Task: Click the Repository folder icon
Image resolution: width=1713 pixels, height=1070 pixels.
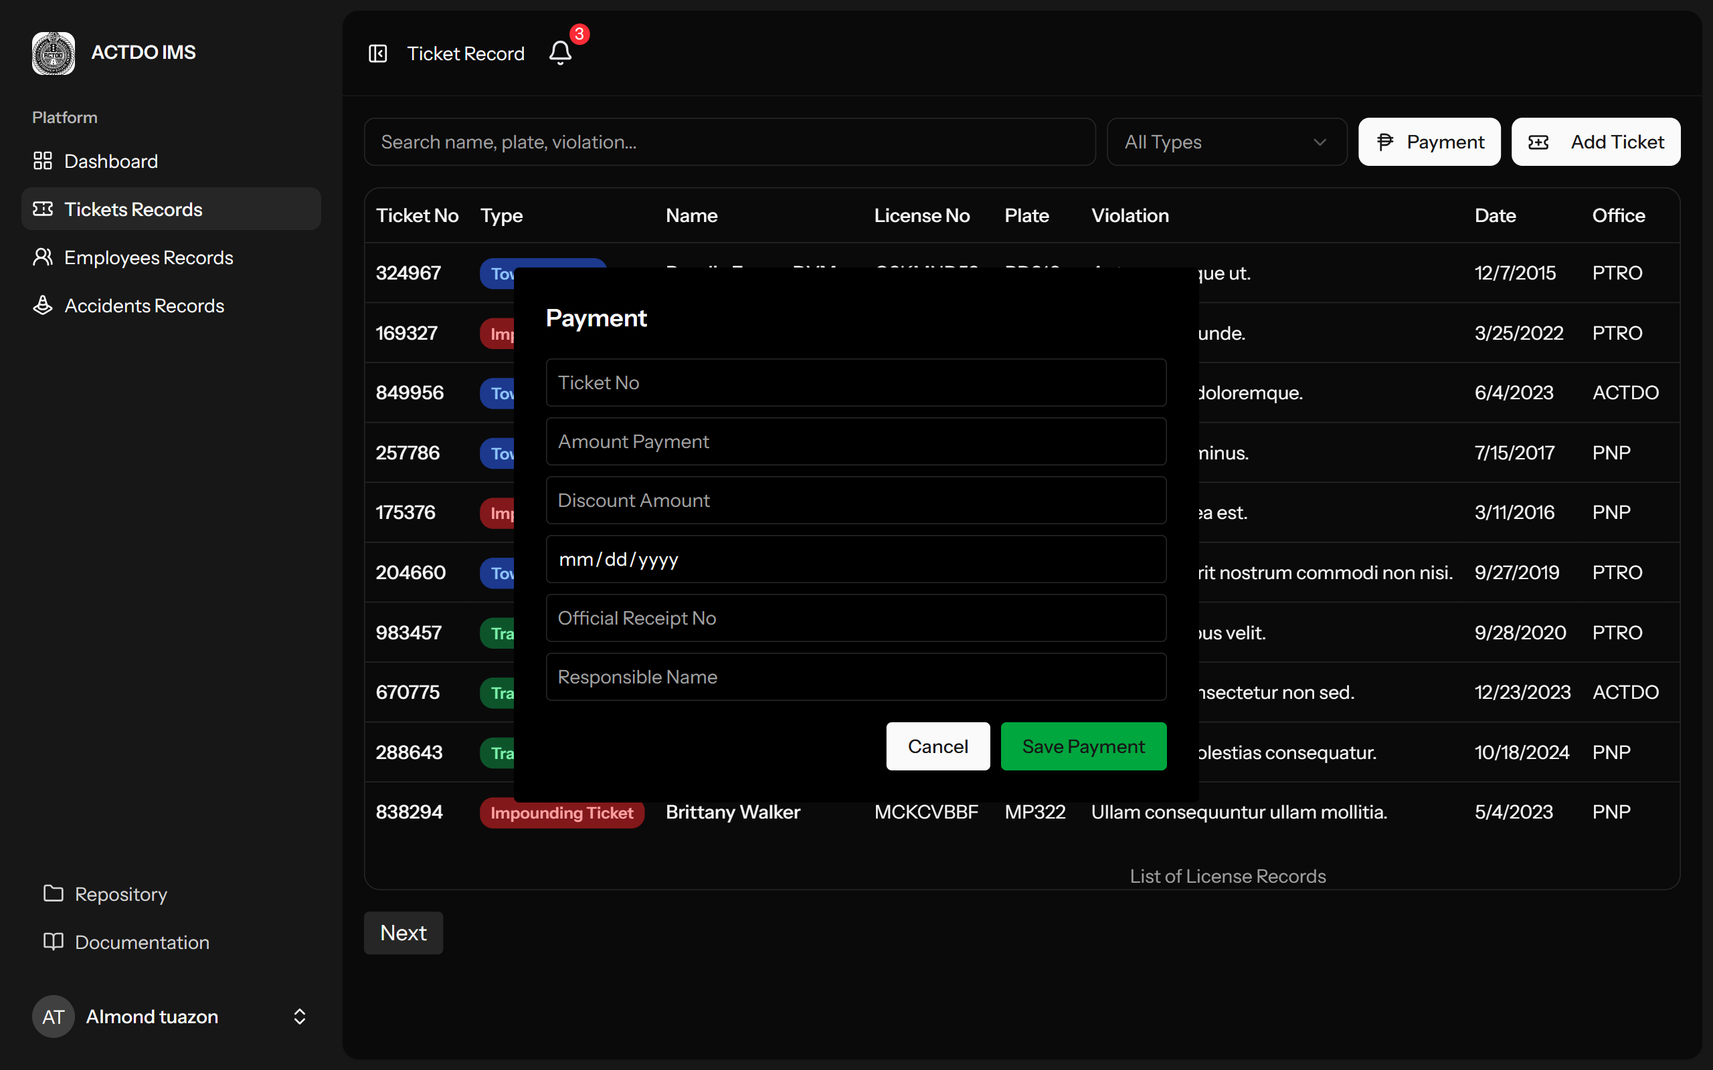Action: [54, 893]
